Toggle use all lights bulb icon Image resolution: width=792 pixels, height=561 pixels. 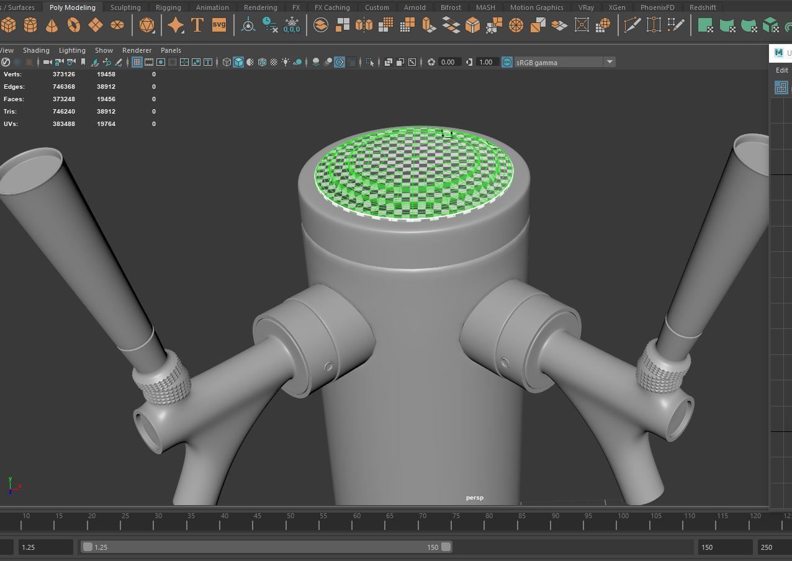click(x=286, y=62)
